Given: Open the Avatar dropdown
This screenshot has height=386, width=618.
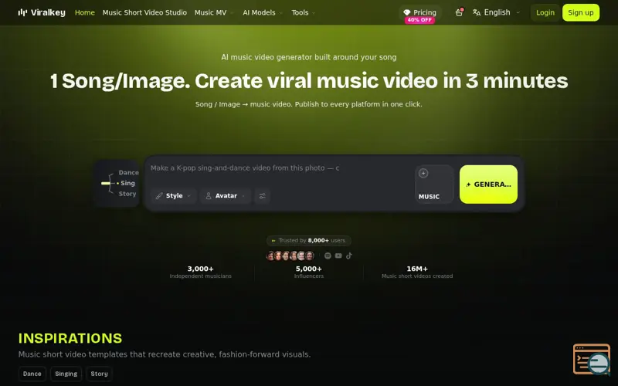Looking at the screenshot, I should click(226, 196).
